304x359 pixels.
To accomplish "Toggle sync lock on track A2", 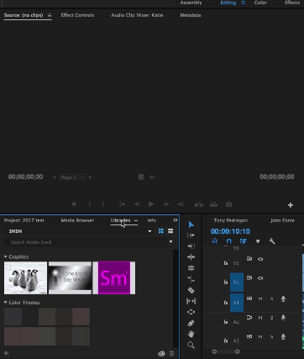I will (x=249, y=318).
